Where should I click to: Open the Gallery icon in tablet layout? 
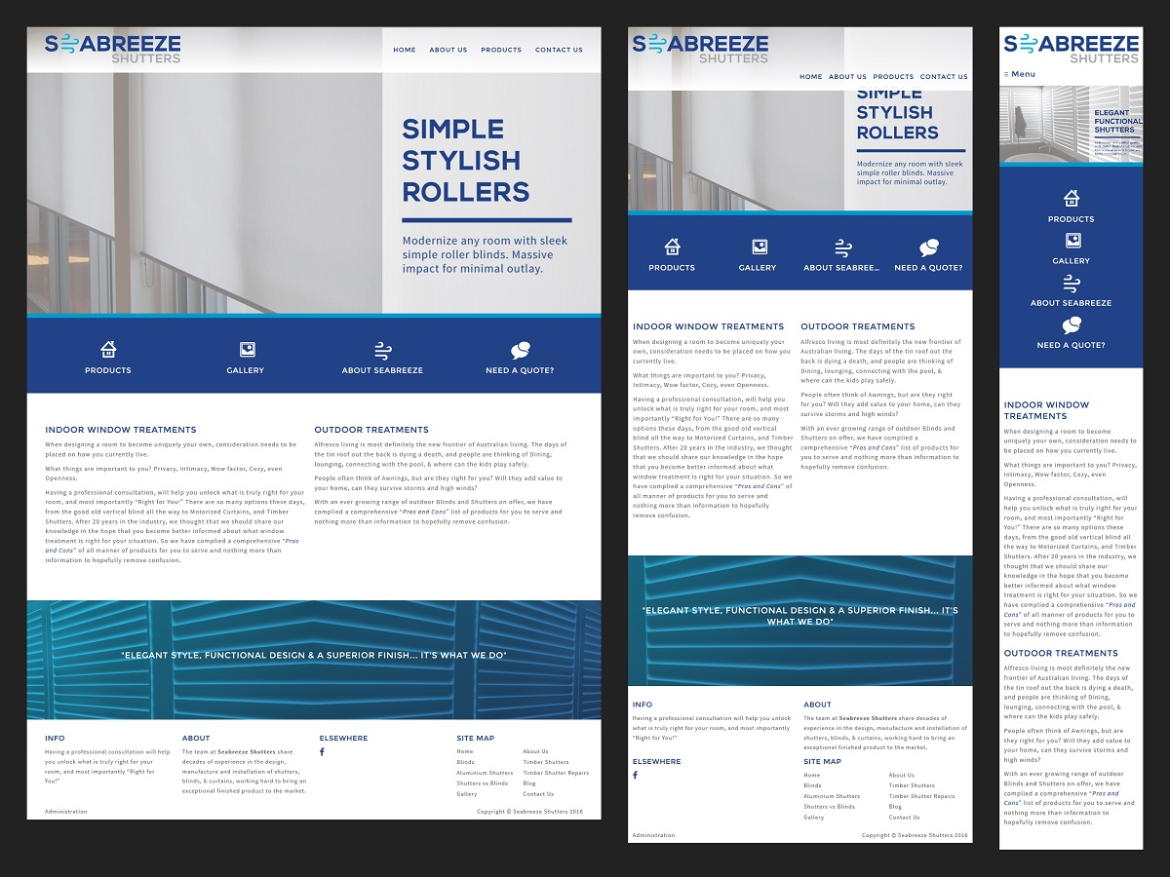pyautogui.click(x=759, y=248)
